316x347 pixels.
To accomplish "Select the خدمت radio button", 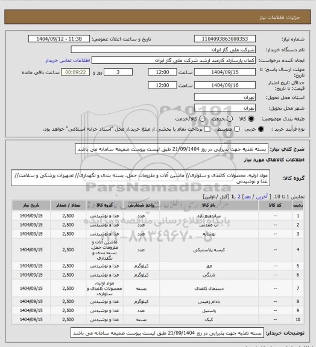I will tap(230, 119).
